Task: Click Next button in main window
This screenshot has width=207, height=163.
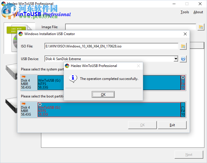Action: 189,155
